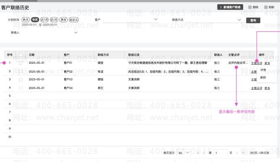Select 详情 from the row popup menu
The height and width of the screenshot is (162, 280).
pos(263,70)
